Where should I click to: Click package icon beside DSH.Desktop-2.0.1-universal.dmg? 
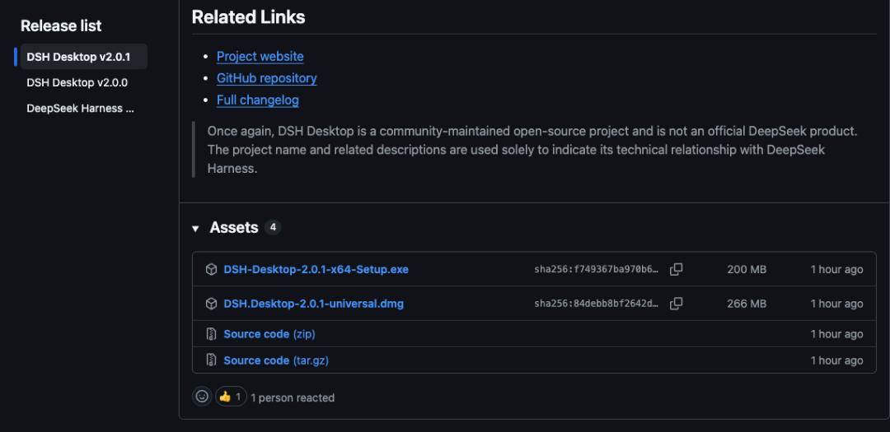point(211,304)
